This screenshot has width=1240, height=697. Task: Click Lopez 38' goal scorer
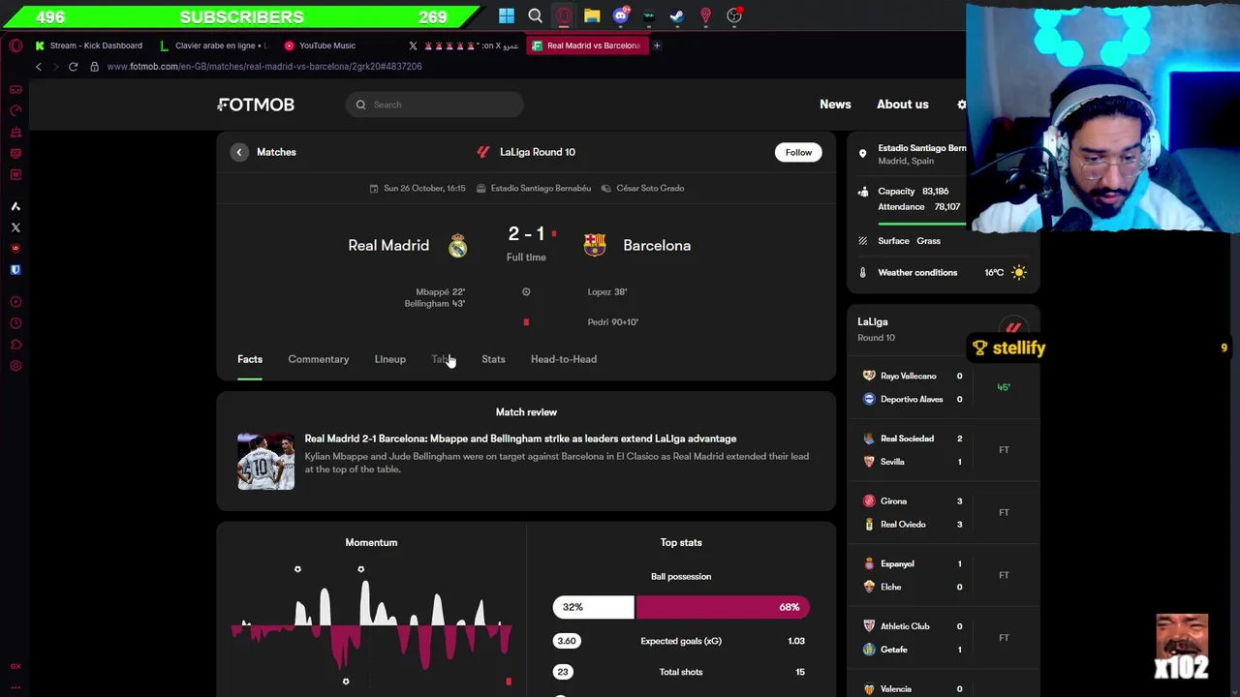click(x=607, y=291)
